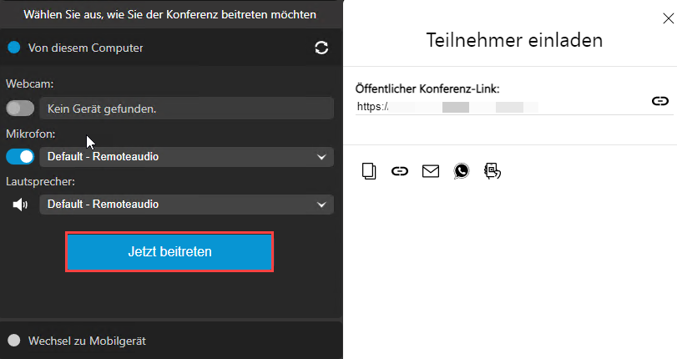
Task: Copy invitation using the clipboard icon
Action: click(x=369, y=171)
